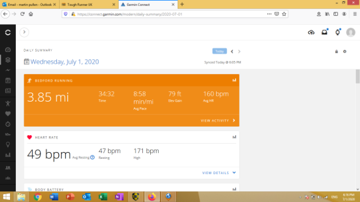Open the Firefox account icon
Screen dimensions: 360x202
pos(344,14)
